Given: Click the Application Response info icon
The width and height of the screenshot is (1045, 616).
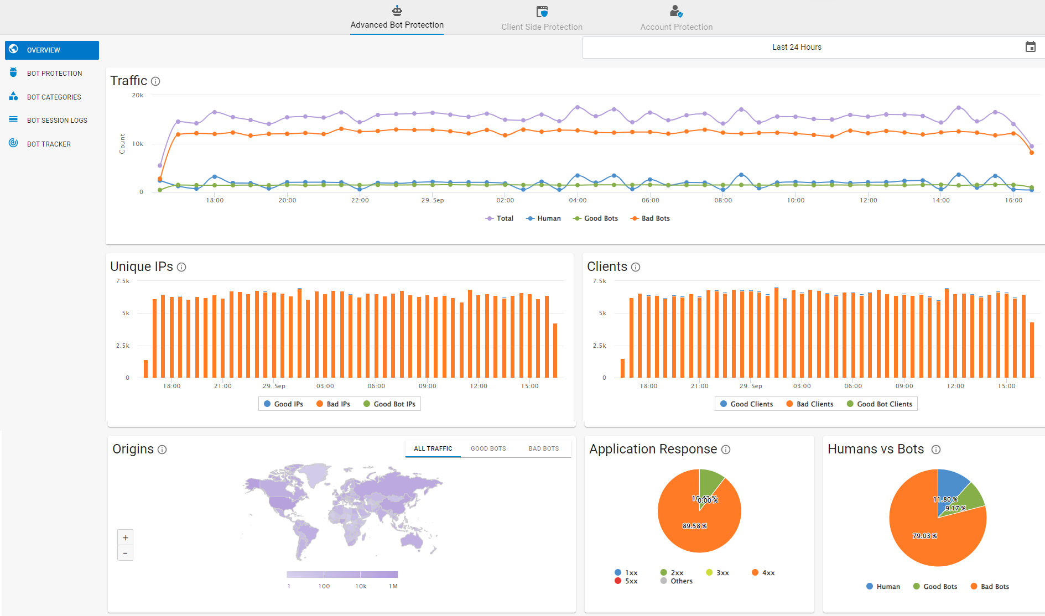Looking at the screenshot, I should (726, 450).
